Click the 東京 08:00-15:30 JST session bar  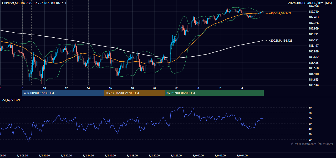[63, 93]
